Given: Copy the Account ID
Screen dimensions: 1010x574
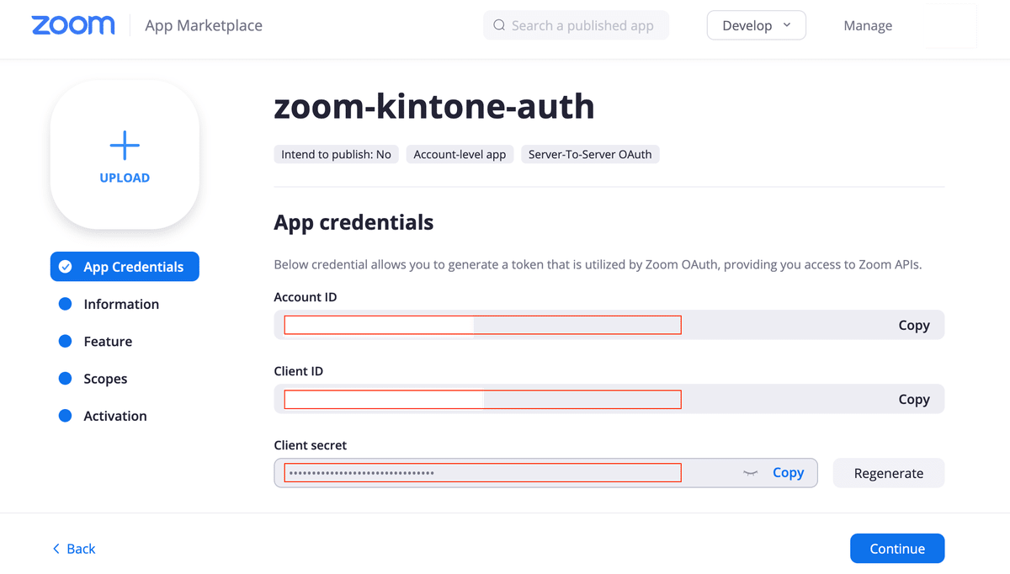Looking at the screenshot, I should click(x=913, y=325).
